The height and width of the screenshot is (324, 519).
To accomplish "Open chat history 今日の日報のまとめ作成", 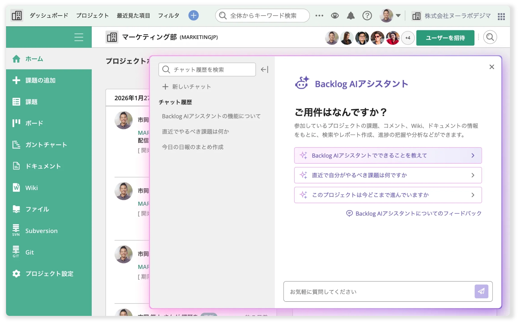I will (x=192, y=147).
